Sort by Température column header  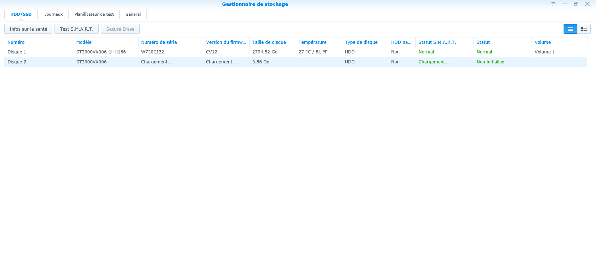[x=312, y=42]
